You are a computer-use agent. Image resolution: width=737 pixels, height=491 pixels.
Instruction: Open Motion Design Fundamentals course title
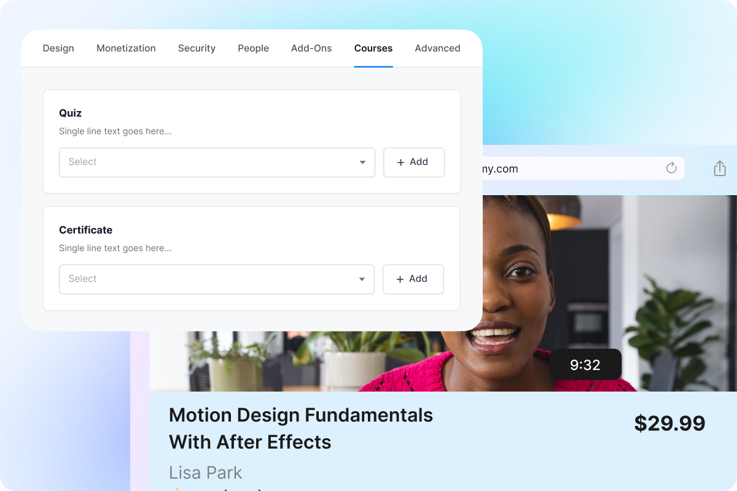301,428
